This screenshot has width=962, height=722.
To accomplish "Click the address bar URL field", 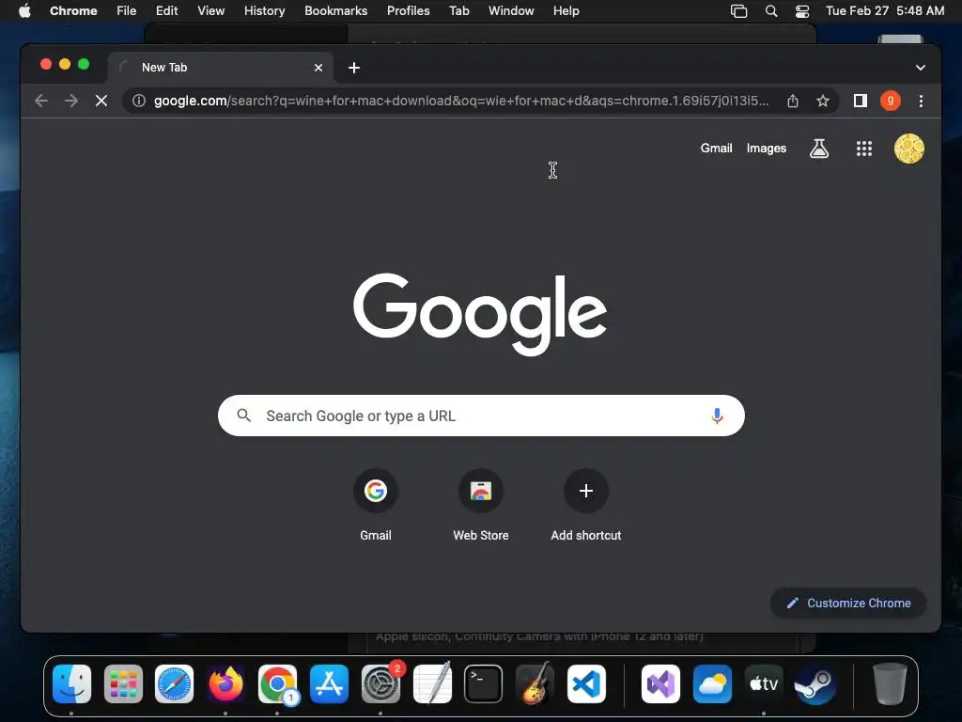I will (x=460, y=101).
